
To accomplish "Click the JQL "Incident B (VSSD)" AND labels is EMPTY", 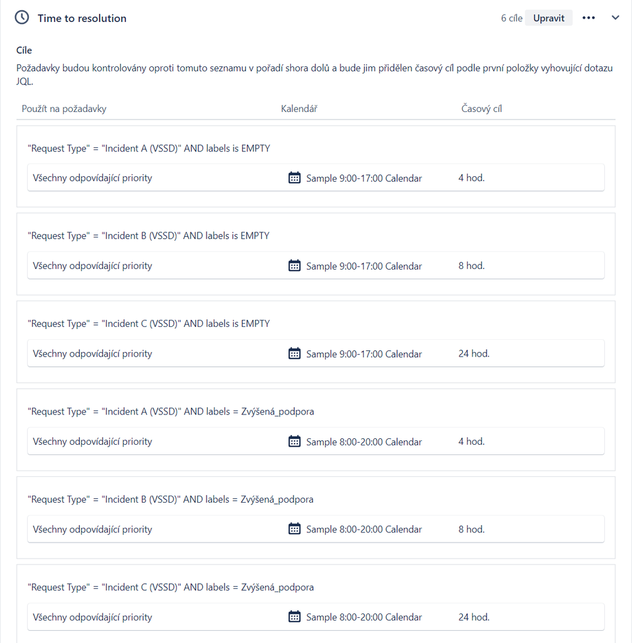I will pos(149,236).
